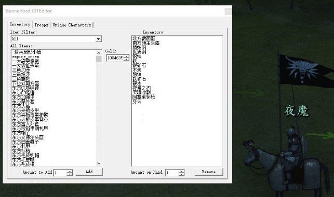Close the Bannerlord CITEditor window
The image size is (334, 197).
point(228,11)
